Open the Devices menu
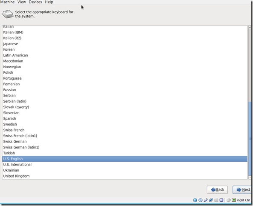The image size is (253, 206). pos(35,2)
